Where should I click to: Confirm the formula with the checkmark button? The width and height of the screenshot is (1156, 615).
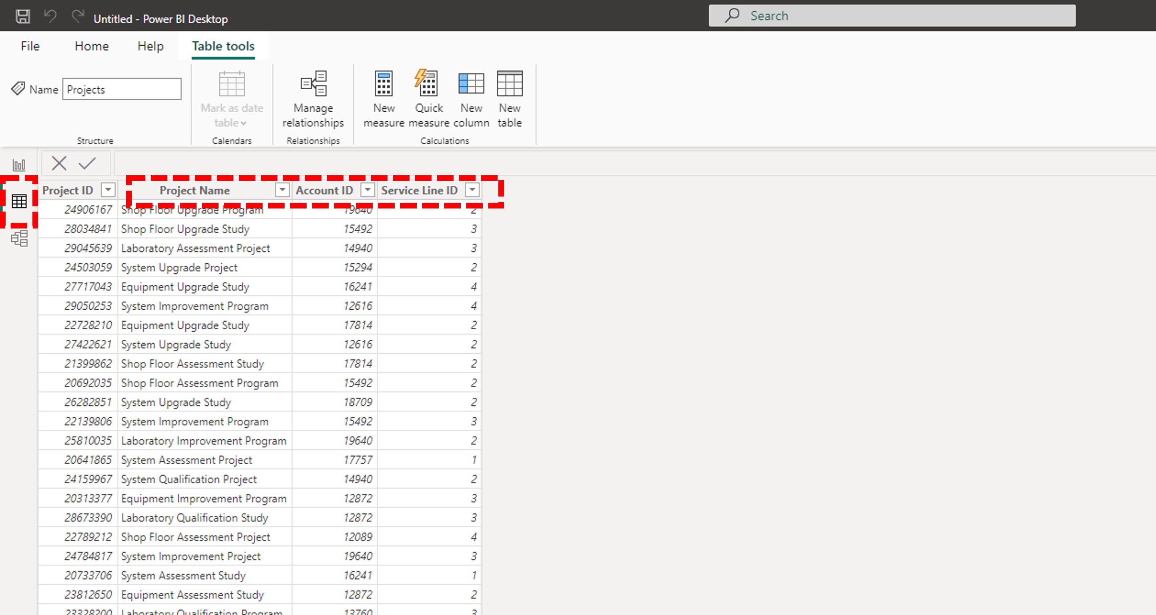click(88, 163)
